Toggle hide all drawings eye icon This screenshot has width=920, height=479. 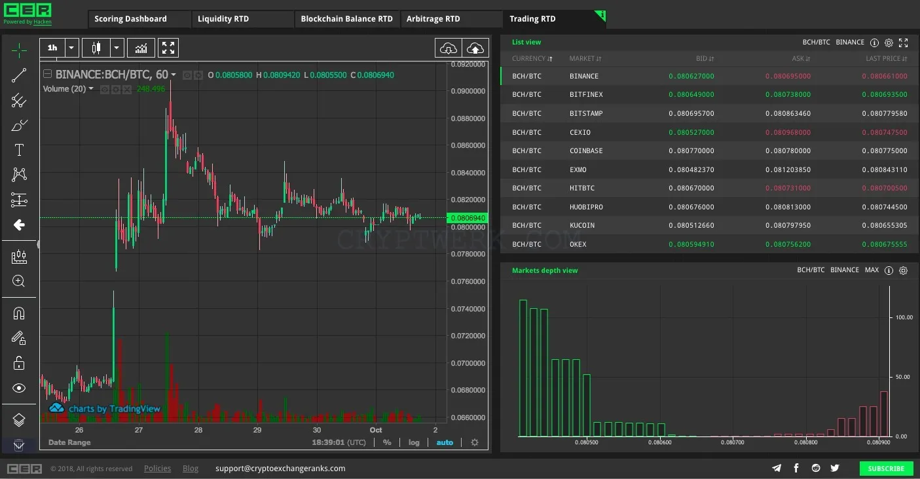(x=19, y=388)
